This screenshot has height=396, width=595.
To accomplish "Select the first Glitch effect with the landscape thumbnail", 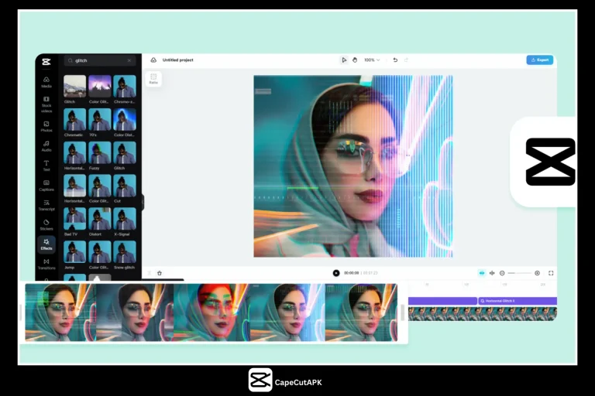I will pos(74,87).
